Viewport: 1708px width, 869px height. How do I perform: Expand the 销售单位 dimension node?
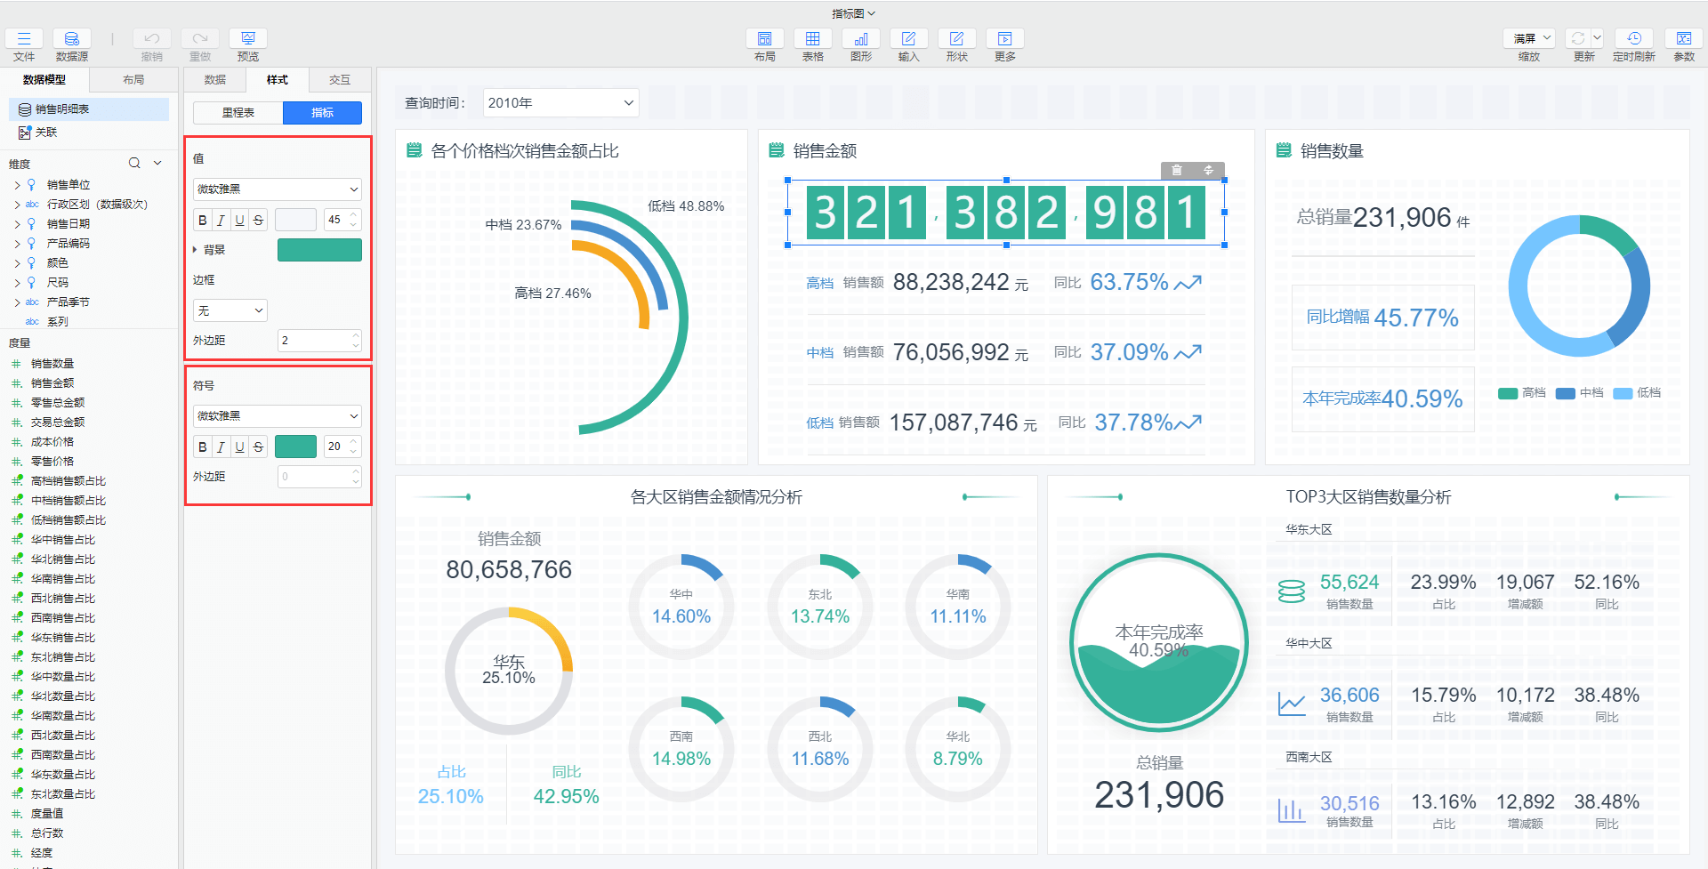tap(17, 185)
